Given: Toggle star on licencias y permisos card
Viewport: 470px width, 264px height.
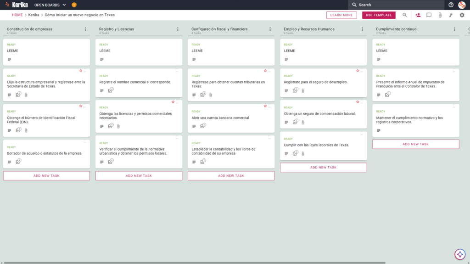Looking at the screenshot, I should point(173,102).
